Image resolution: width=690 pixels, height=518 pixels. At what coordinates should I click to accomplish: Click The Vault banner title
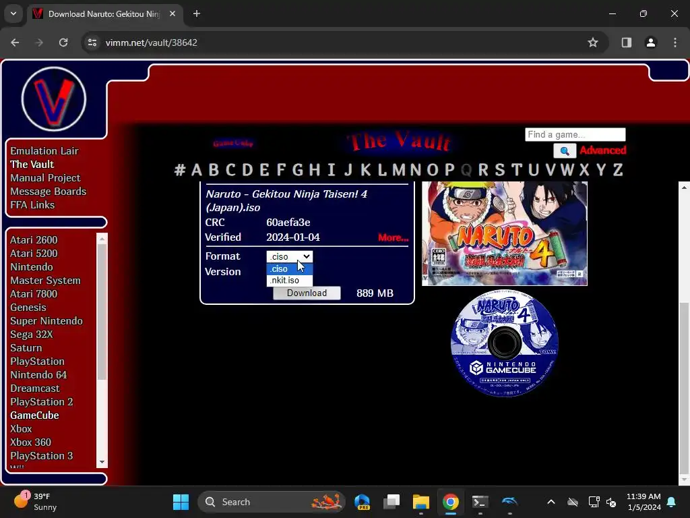pos(399,142)
